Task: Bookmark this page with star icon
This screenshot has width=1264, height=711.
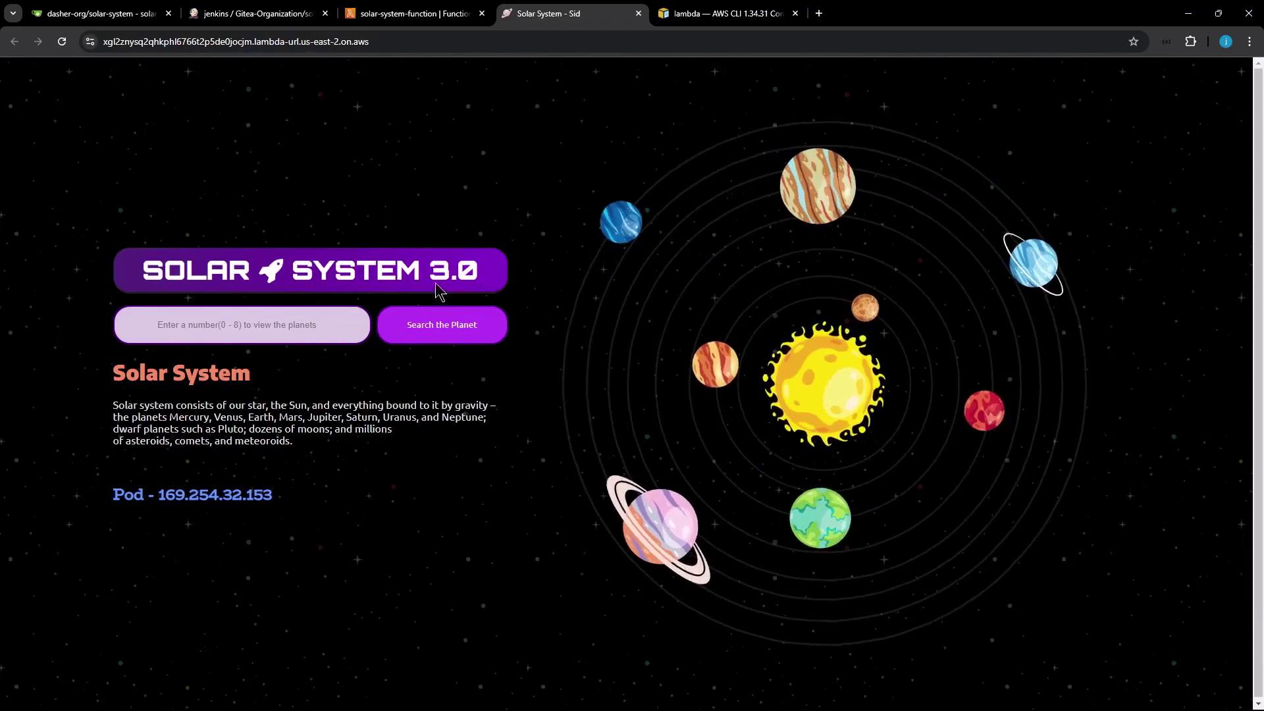Action: coord(1133,41)
